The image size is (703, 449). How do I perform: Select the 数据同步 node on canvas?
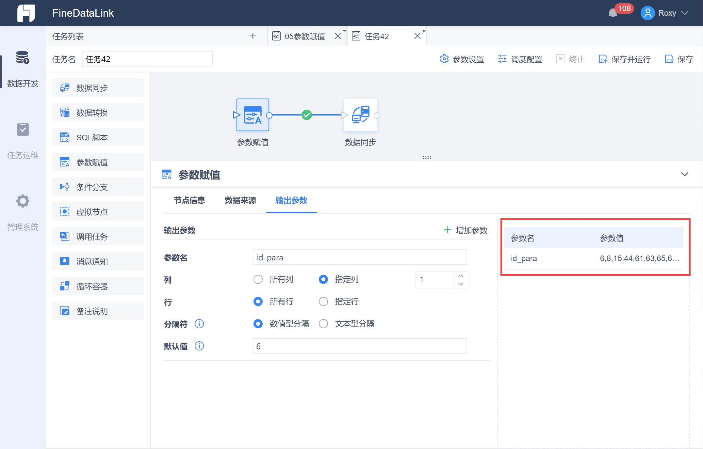pos(360,115)
